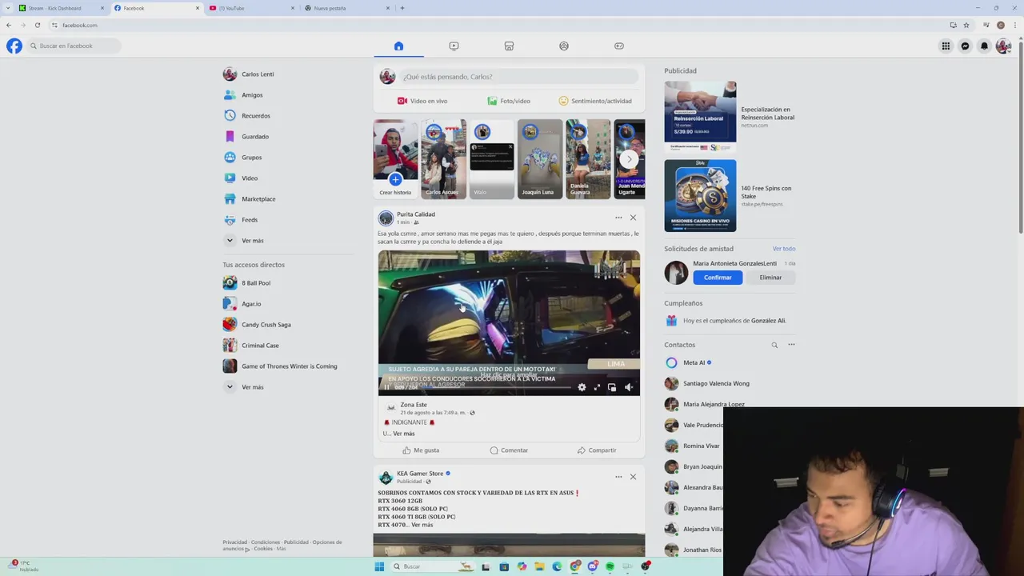The image size is (1024, 576).
Task: Select Sentimiento/actividad option
Action: coord(595,101)
